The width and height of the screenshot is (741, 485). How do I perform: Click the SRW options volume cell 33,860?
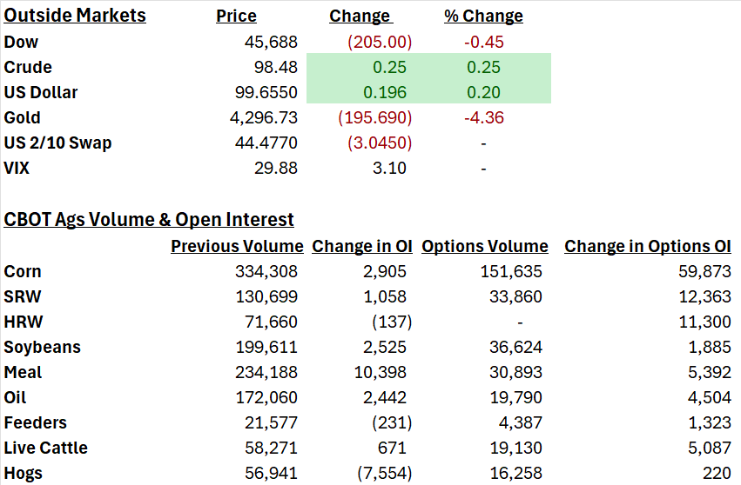point(515,296)
